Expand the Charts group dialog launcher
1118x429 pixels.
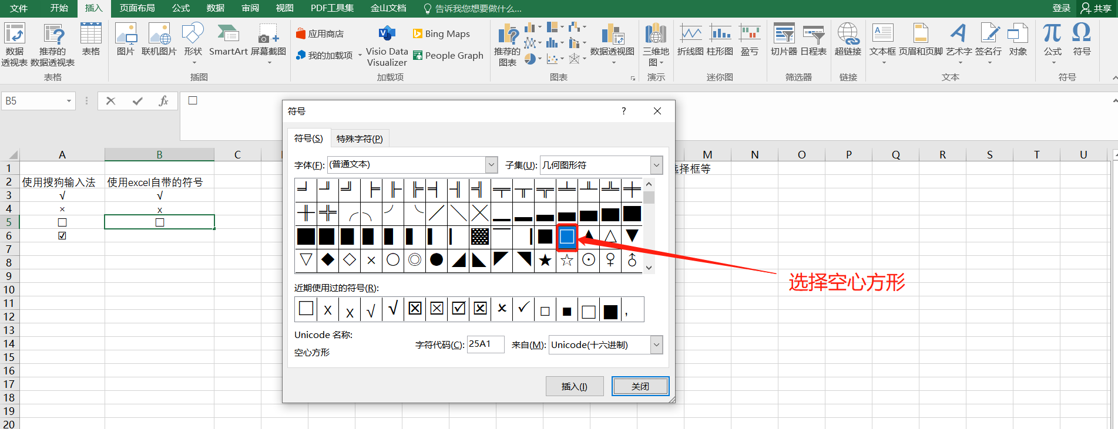coord(633,78)
